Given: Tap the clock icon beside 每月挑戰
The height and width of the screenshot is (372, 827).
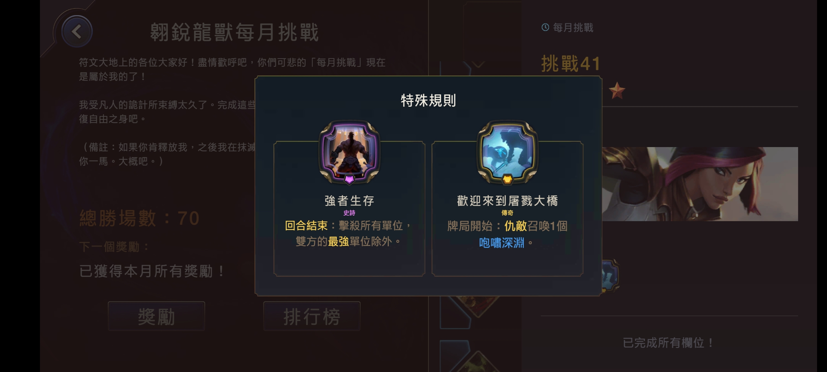Looking at the screenshot, I should coord(545,27).
